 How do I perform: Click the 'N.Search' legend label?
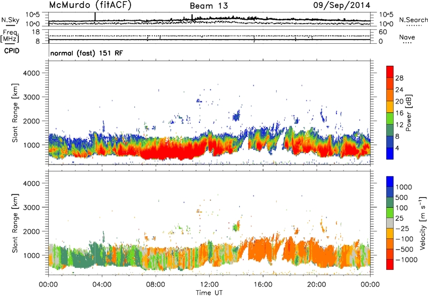pos(413,20)
